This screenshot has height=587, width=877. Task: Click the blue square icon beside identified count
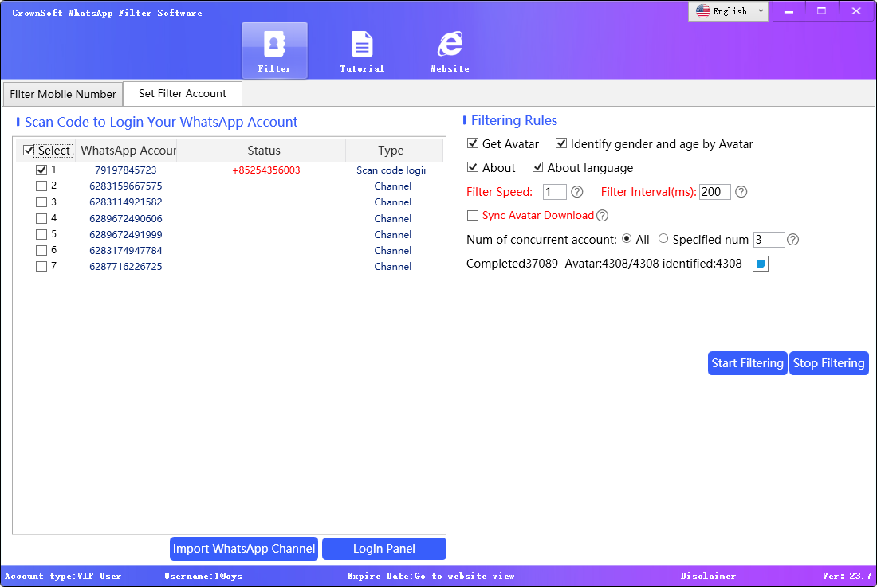click(760, 263)
